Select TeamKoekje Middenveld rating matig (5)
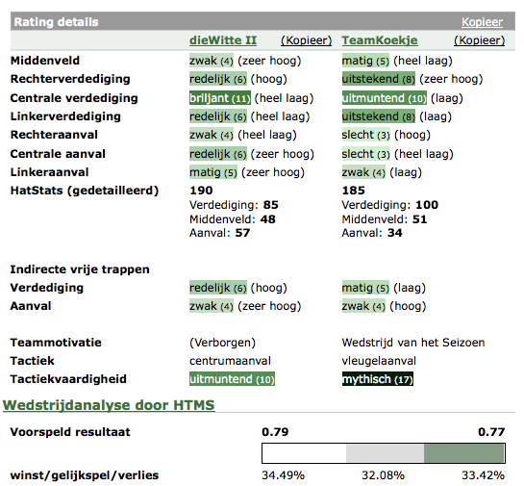524x486 pixels. (x=365, y=61)
